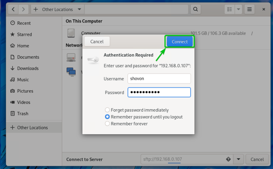Image resolution: width=273 pixels, height=169 pixels.
Task: Close the Files window
Action: click(264, 9)
